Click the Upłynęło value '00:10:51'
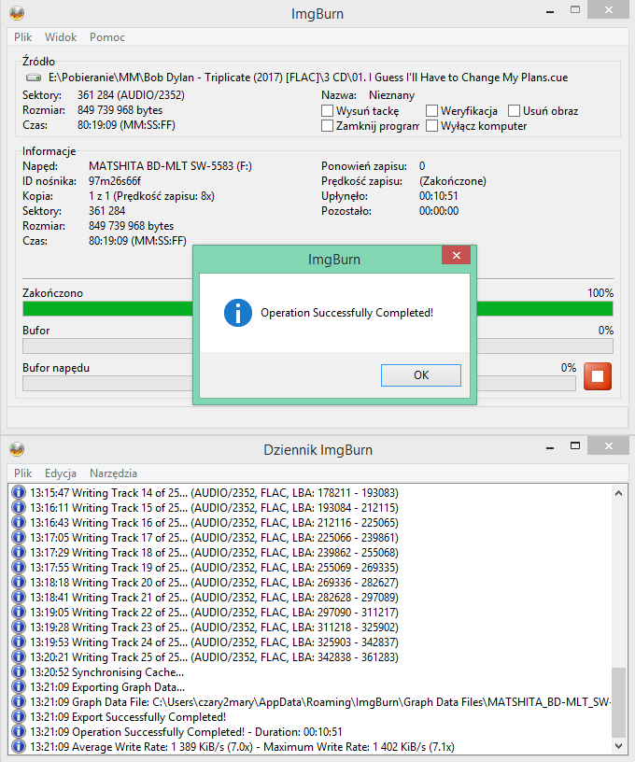This screenshot has width=635, height=762. (x=438, y=196)
